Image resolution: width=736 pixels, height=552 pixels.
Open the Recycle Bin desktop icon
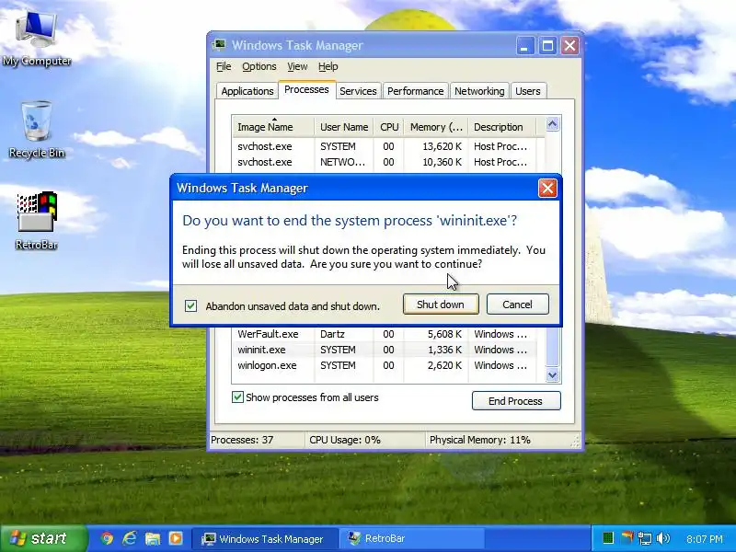pyautogui.click(x=37, y=130)
